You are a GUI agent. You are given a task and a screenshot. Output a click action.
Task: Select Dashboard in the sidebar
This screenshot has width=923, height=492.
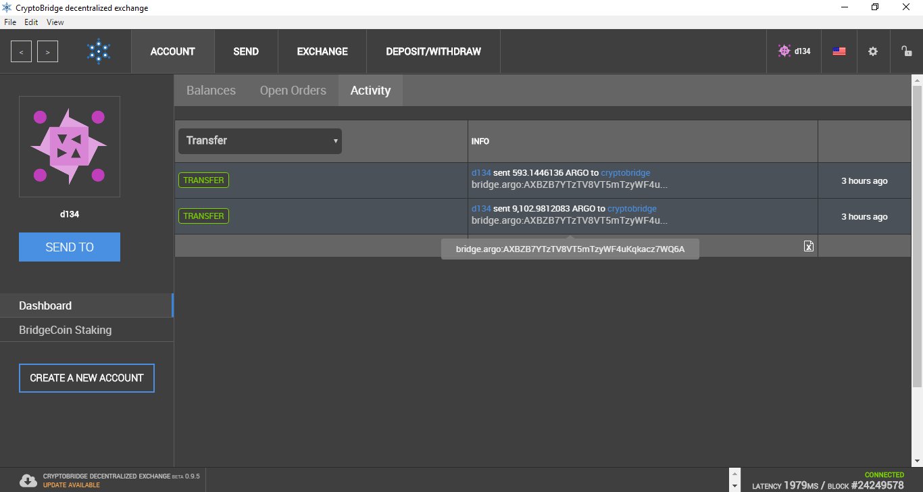coord(86,305)
